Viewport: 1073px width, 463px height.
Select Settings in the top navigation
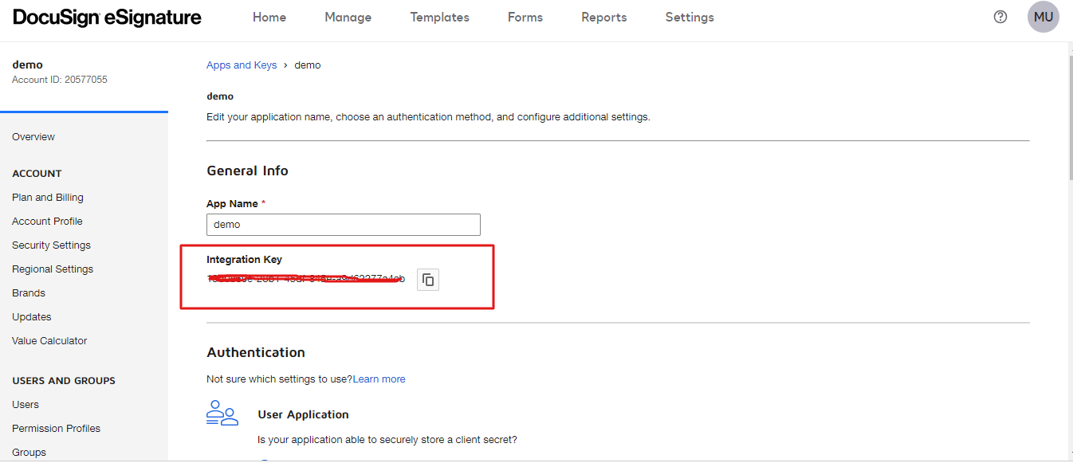click(x=690, y=17)
